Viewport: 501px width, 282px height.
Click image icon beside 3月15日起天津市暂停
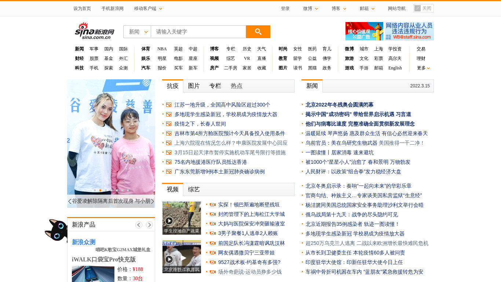[169, 153]
